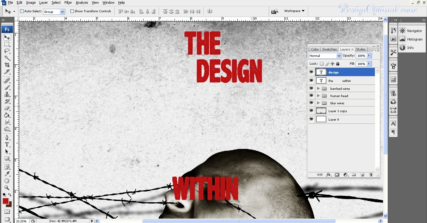Open the Fill slider arrow
The height and width of the screenshot is (223, 427).
pos(369,64)
